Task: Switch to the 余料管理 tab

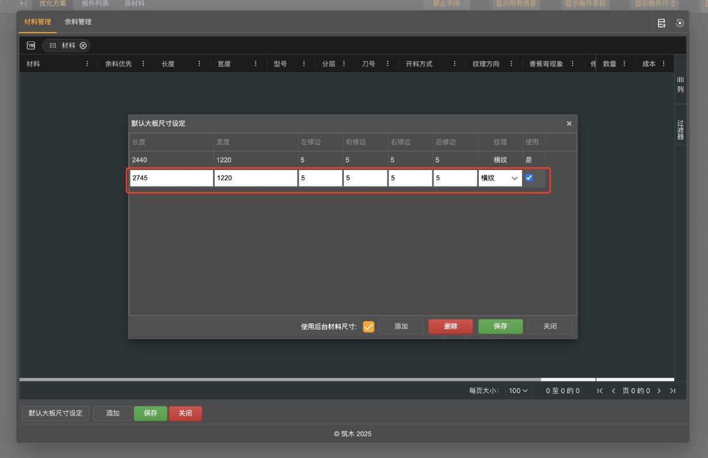Action: (78, 22)
